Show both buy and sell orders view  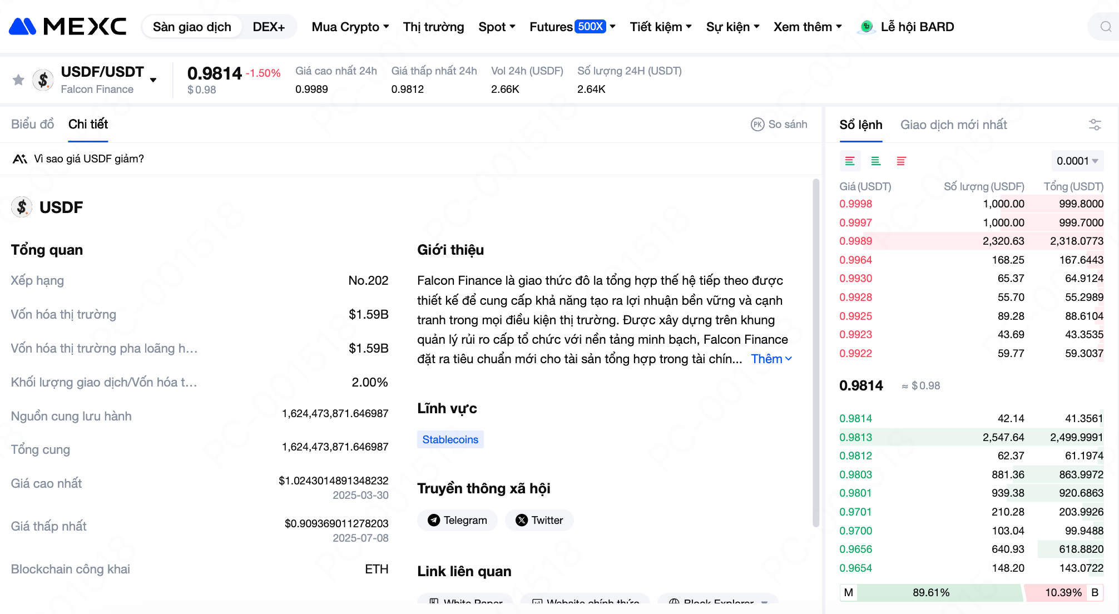pyautogui.click(x=850, y=161)
